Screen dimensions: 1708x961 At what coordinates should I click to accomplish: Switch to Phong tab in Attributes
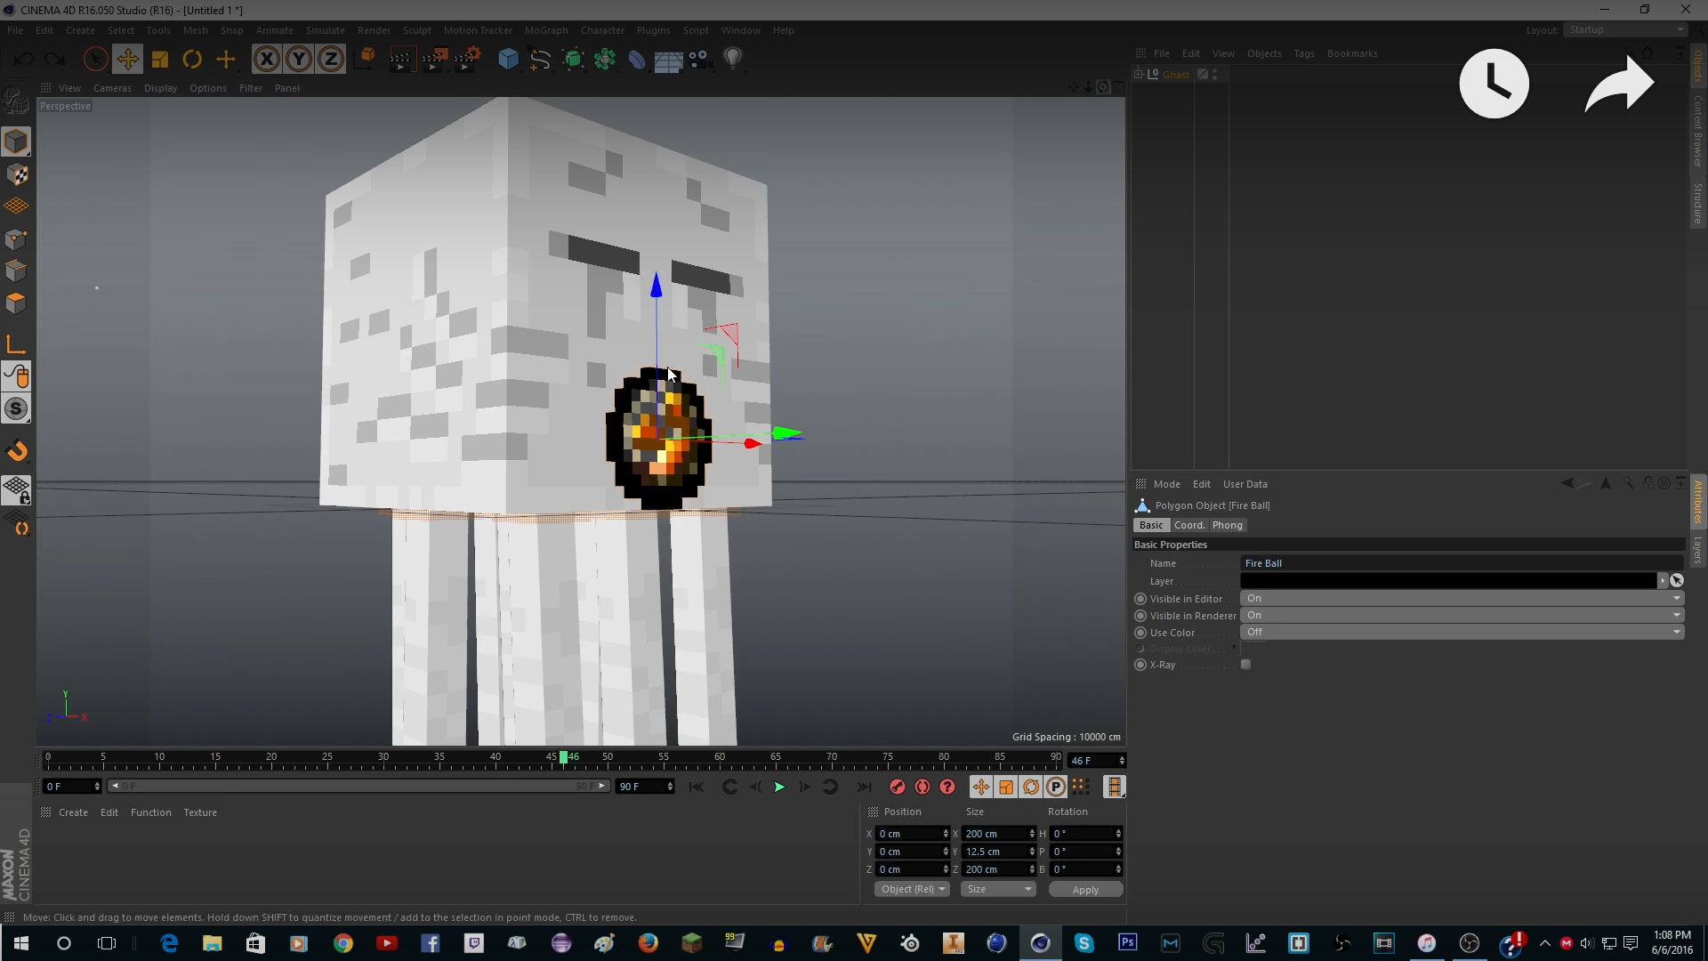(x=1227, y=525)
